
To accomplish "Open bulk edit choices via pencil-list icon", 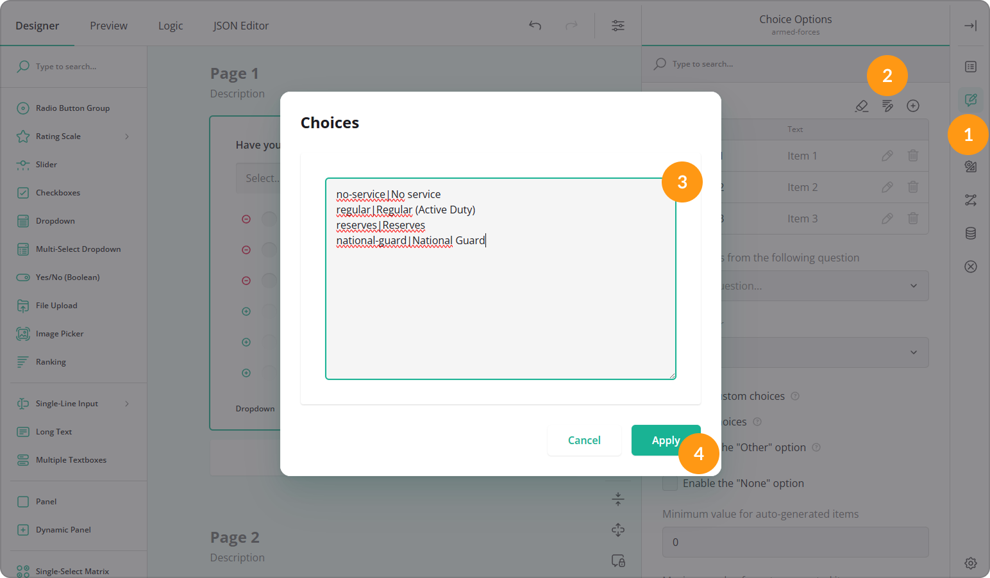I will (887, 106).
